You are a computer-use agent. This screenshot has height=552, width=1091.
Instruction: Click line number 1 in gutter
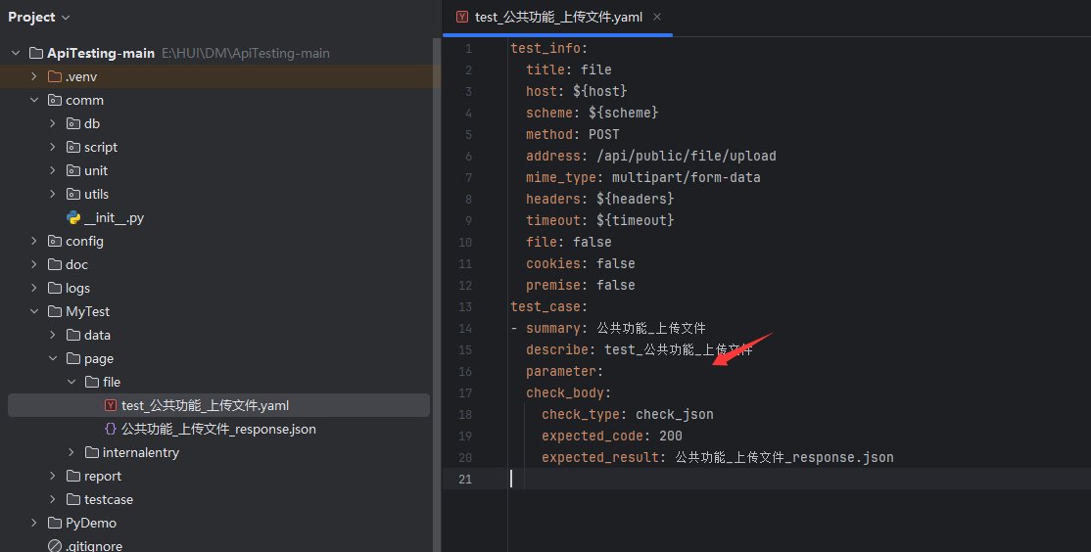click(x=468, y=49)
